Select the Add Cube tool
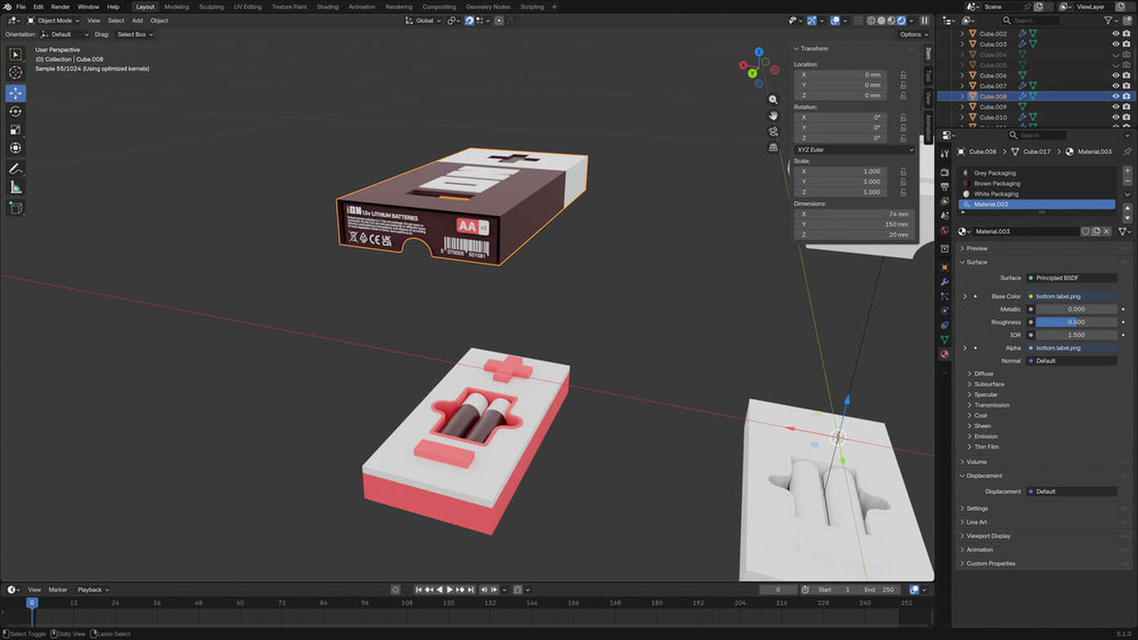The width and height of the screenshot is (1138, 640). coord(16,208)
